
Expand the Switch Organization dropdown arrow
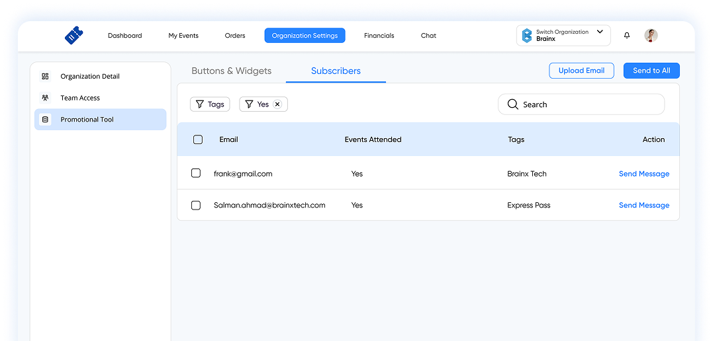coord(600,32)
